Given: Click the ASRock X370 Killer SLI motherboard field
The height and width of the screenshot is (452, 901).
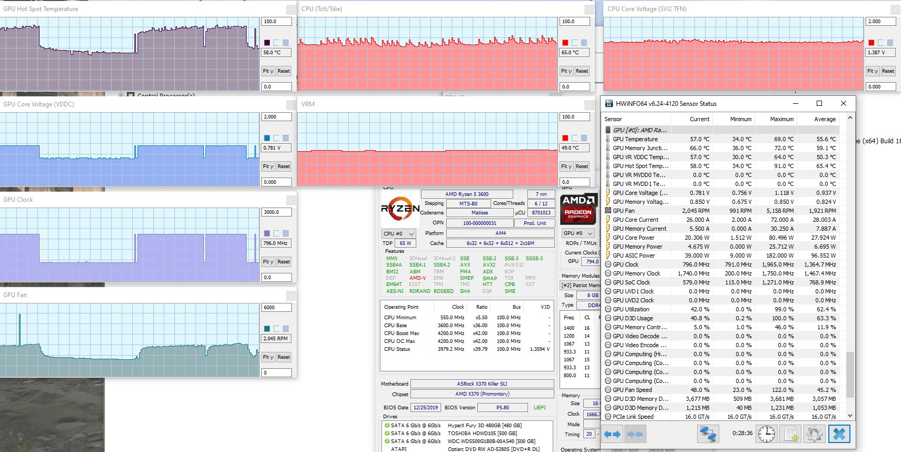Looking at the screenshot, I should [482, 384].
